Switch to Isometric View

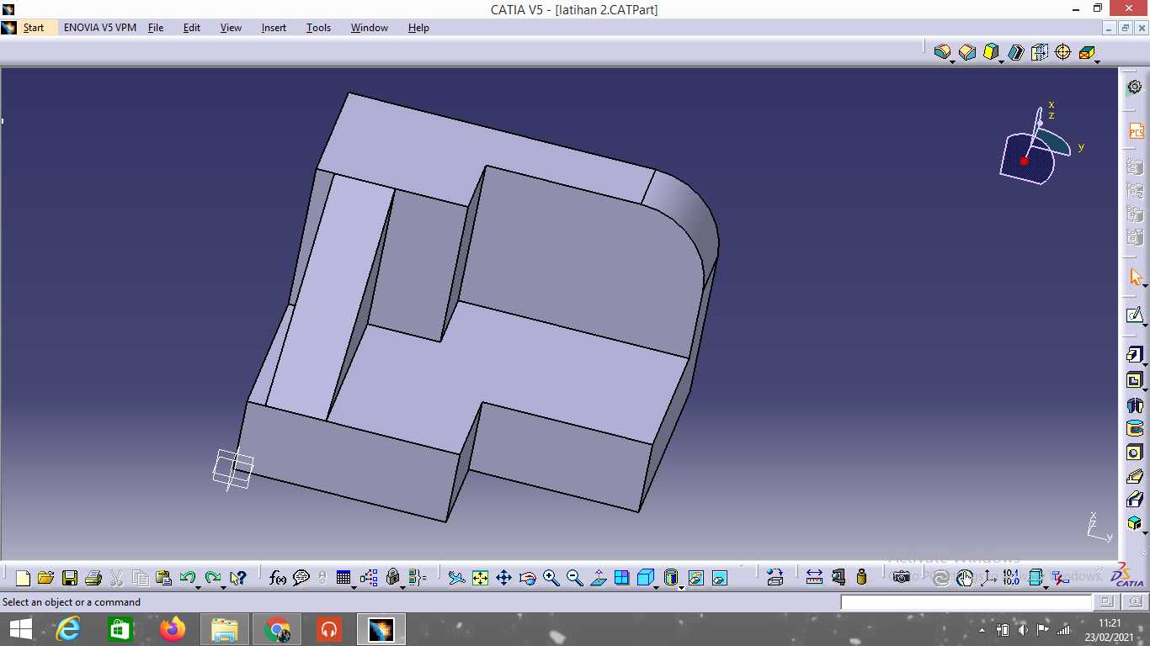(x=646, y=578)
